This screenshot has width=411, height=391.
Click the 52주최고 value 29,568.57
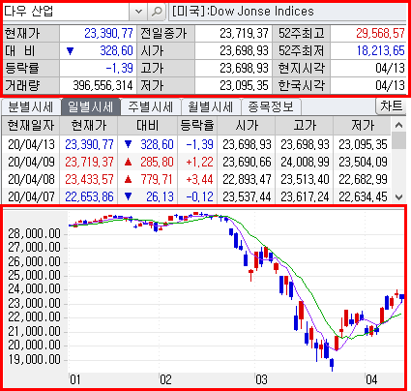(380, 33)
